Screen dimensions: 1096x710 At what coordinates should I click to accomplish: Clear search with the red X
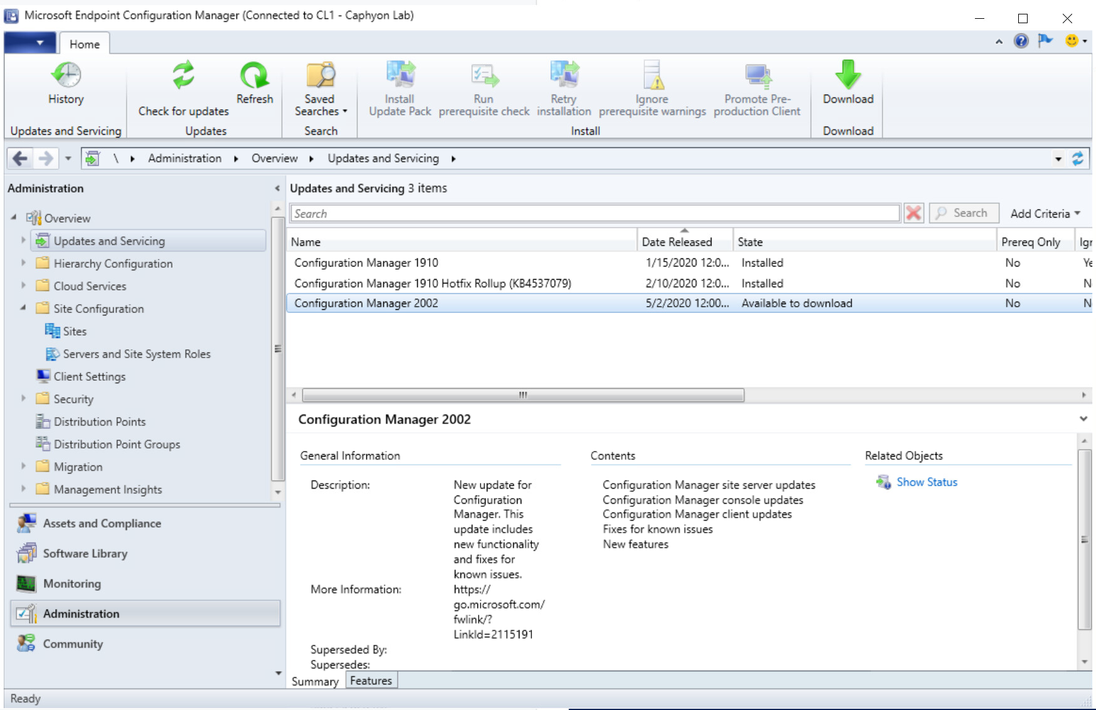tap(913, 213)
